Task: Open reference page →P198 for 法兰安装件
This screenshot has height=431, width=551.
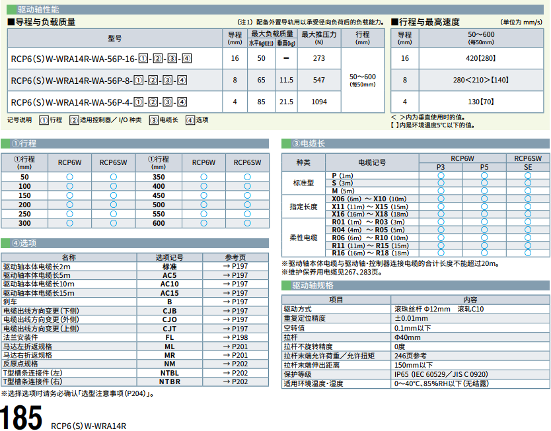Action: click(x=235, y=337)
